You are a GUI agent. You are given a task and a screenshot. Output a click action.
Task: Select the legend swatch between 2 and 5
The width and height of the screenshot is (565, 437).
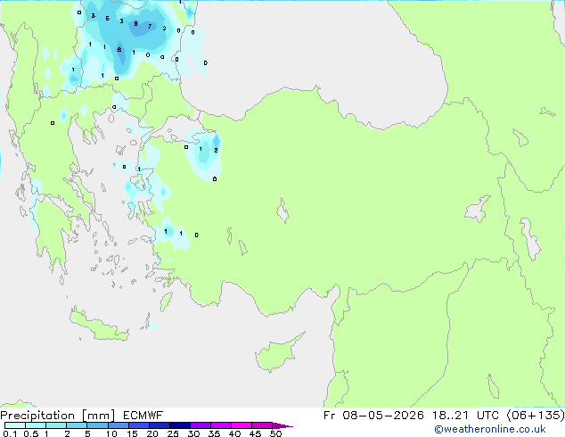pos(77,425)
